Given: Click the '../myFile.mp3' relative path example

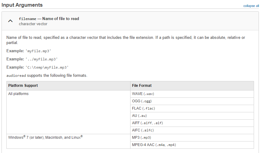Looking at the screenshot, I should click(x=40, y=59).
